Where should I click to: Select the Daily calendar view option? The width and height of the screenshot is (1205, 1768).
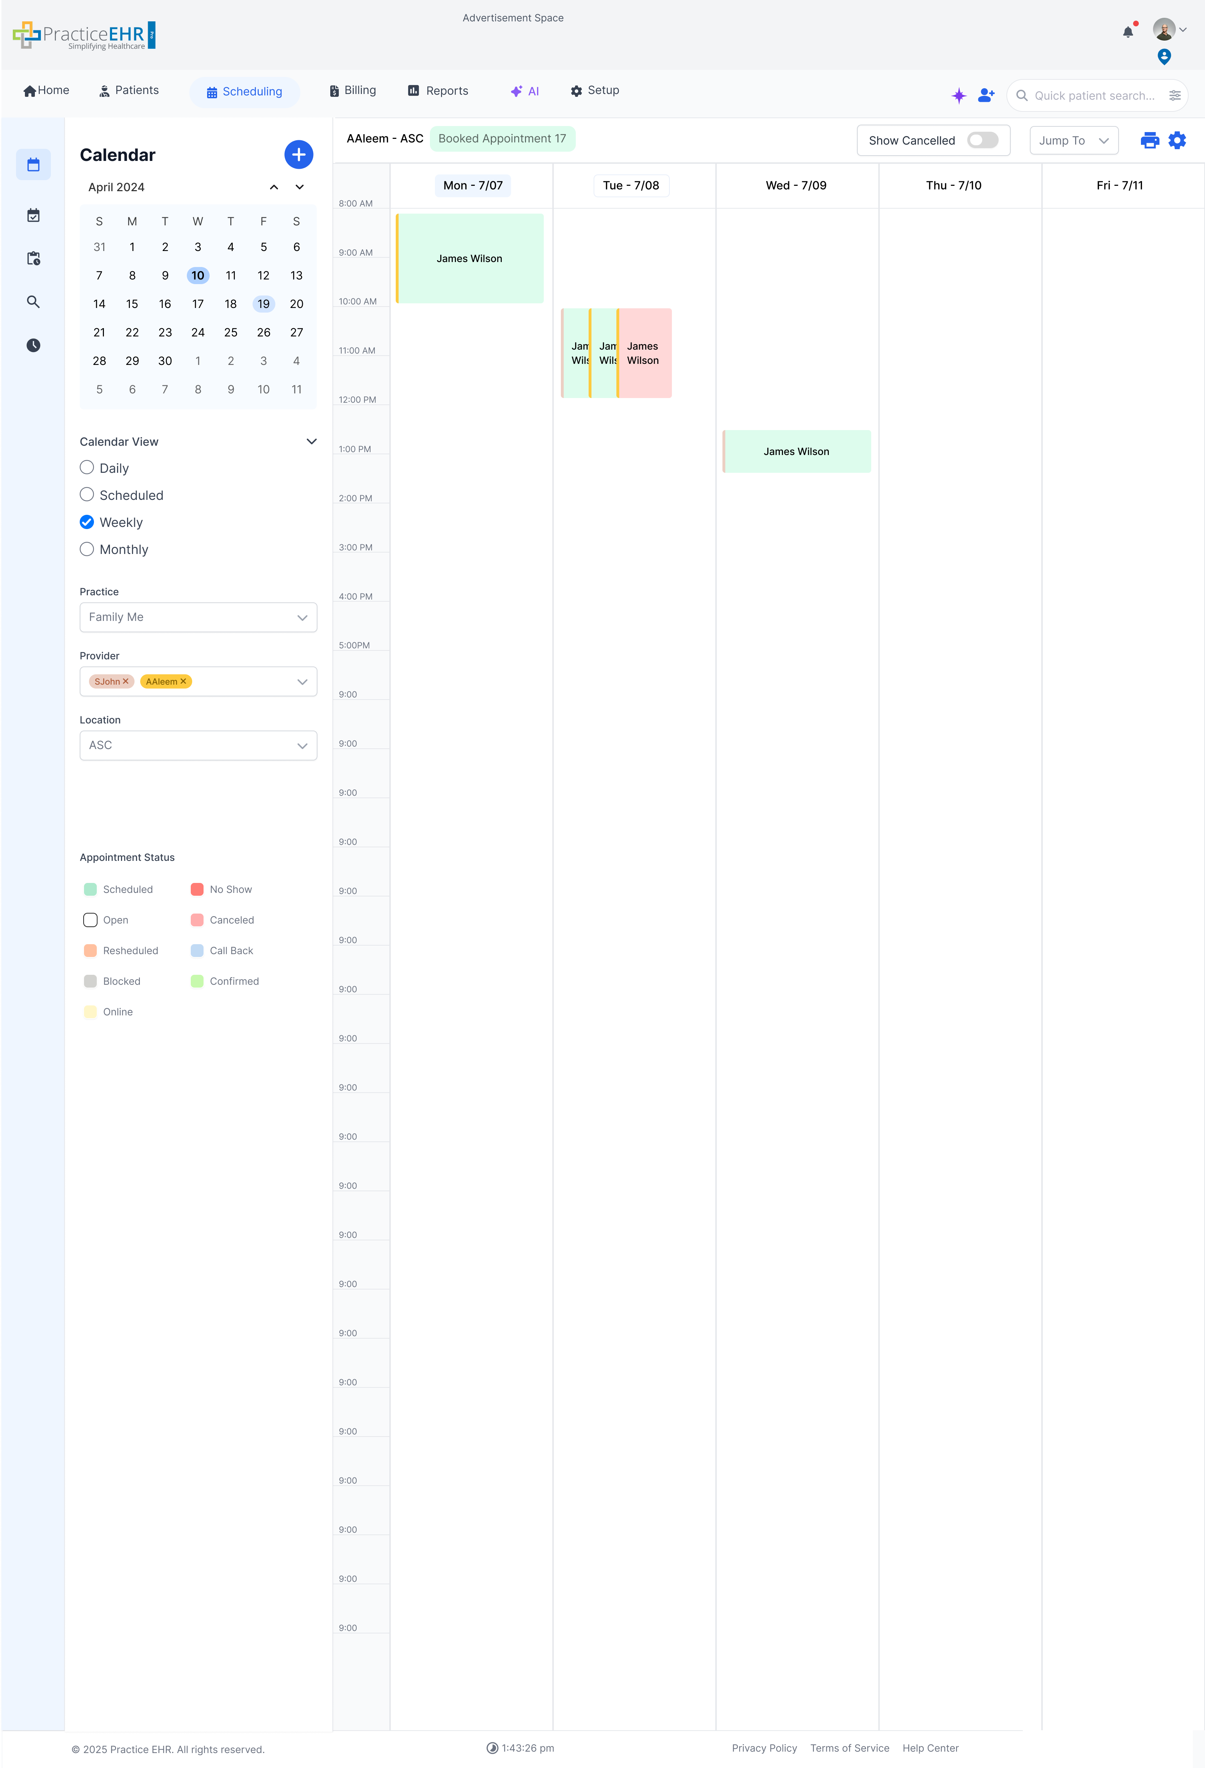[87, 467]
